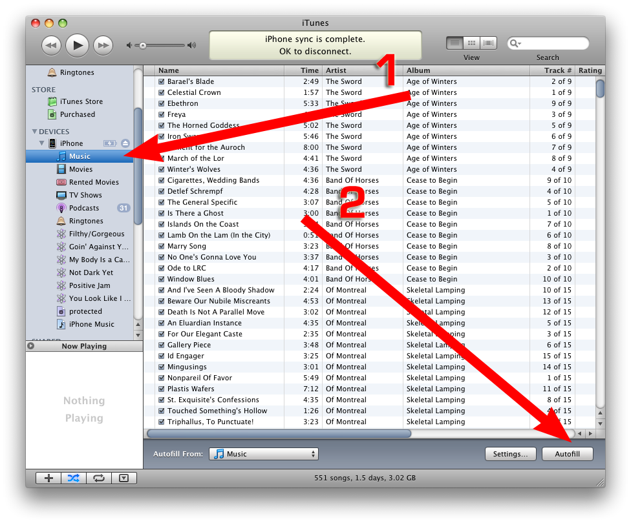Viewport: 631px width, 523px height.
Task: Sort by the Artist column
Action: [x=363, y=70]
